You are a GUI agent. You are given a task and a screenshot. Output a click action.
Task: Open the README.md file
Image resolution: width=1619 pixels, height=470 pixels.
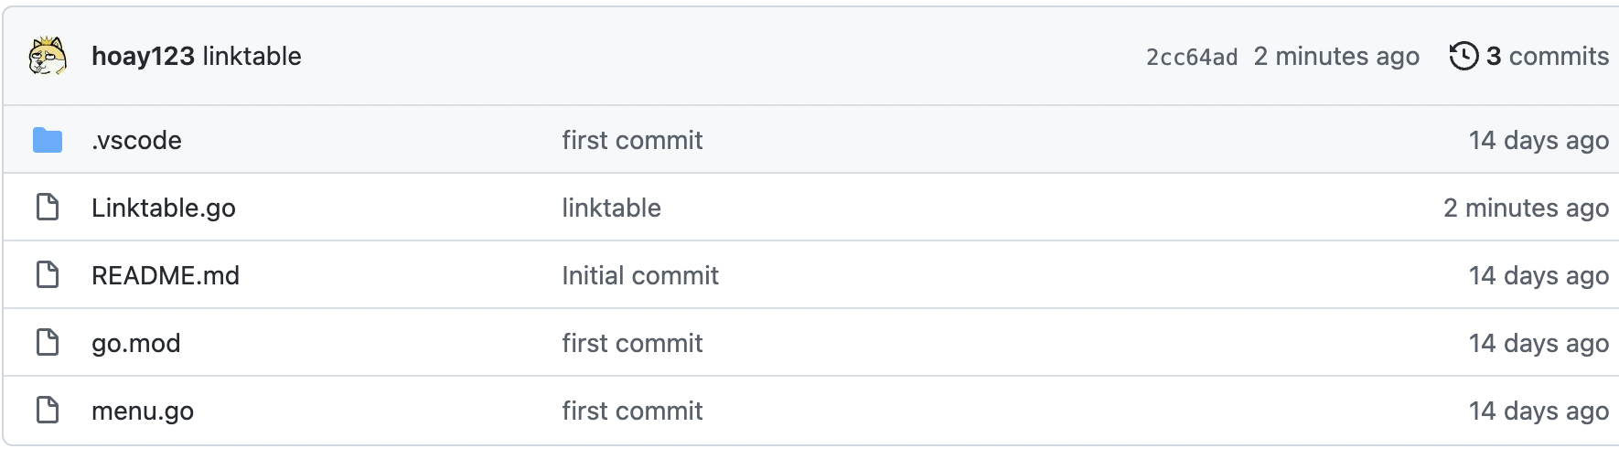click(x=166, y=275)
